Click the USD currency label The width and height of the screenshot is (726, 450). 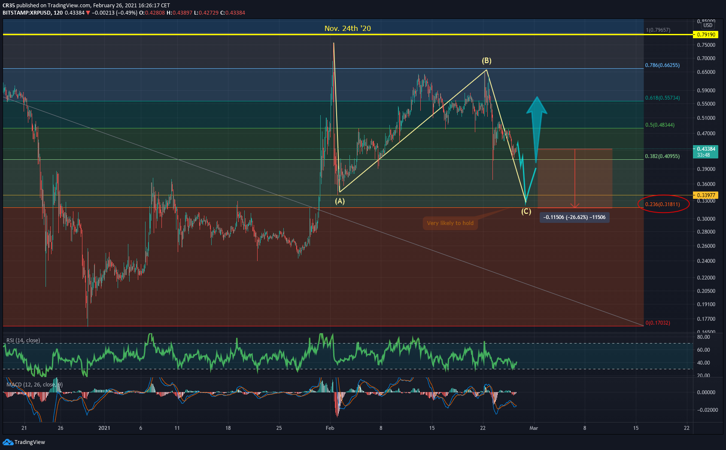pyautogui.click(x=708, y=25)
